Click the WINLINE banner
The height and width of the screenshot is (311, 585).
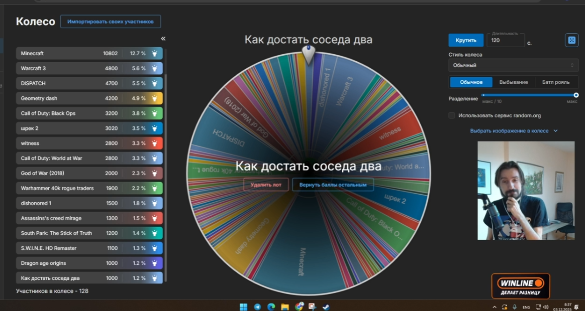click(521, 286)
